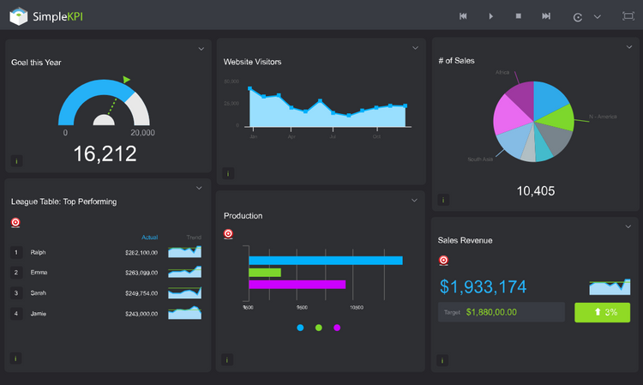The image size is (643, 385).
Task: Click the 16,212 goal value
Action: point(105,153)
